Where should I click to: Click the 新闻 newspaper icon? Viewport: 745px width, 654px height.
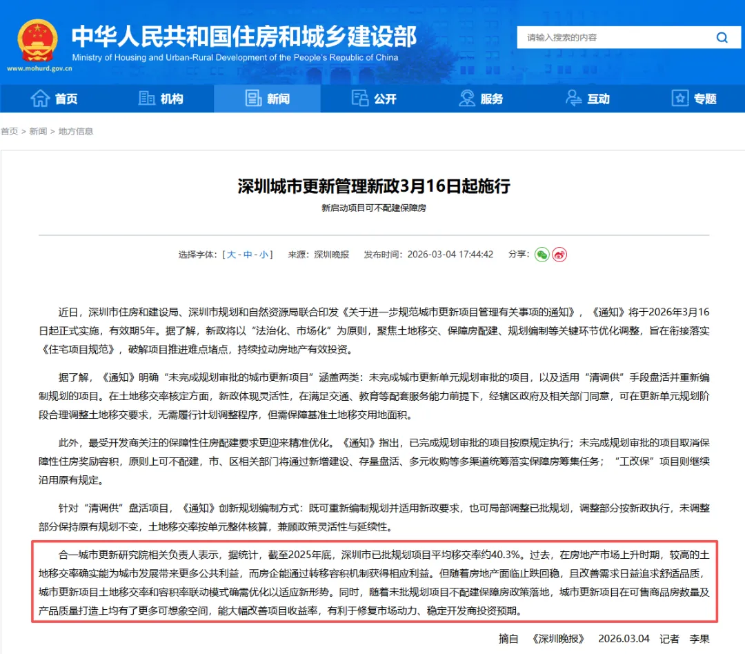coord(253,99)
